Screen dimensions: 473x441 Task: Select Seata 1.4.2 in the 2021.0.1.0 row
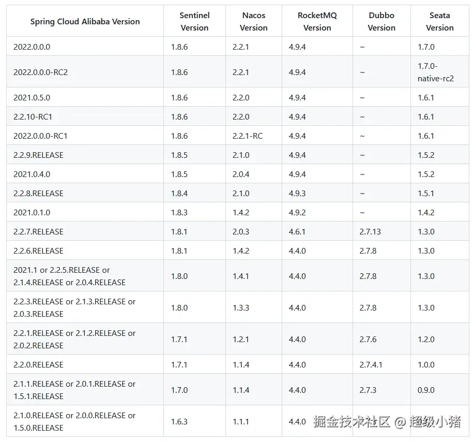click(426, 213)
